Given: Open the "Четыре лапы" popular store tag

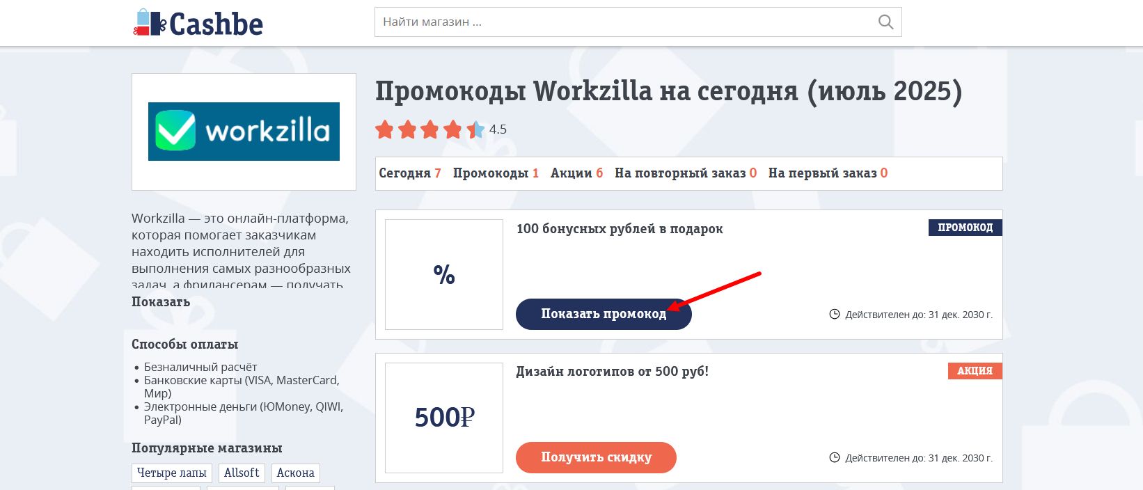Looking at the screenshot, I should click(172, 473).
